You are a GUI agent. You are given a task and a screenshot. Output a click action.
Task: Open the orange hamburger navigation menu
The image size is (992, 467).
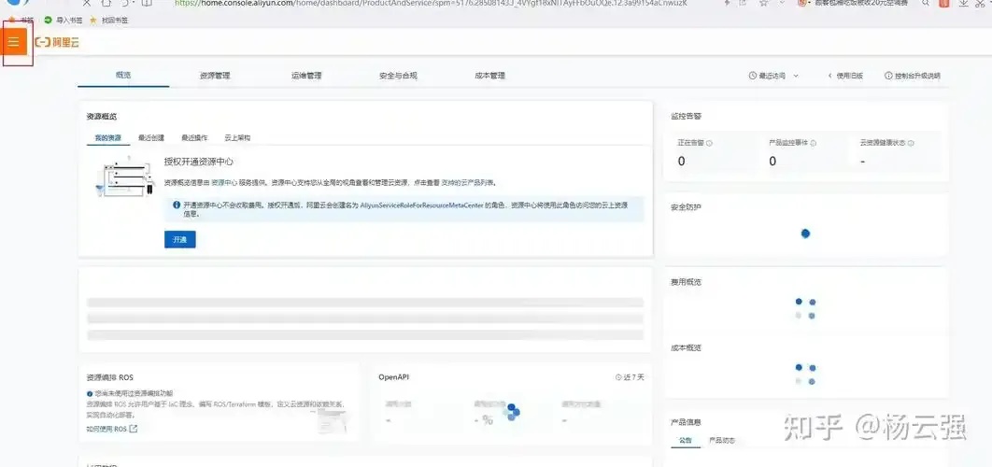click(14, 42)
